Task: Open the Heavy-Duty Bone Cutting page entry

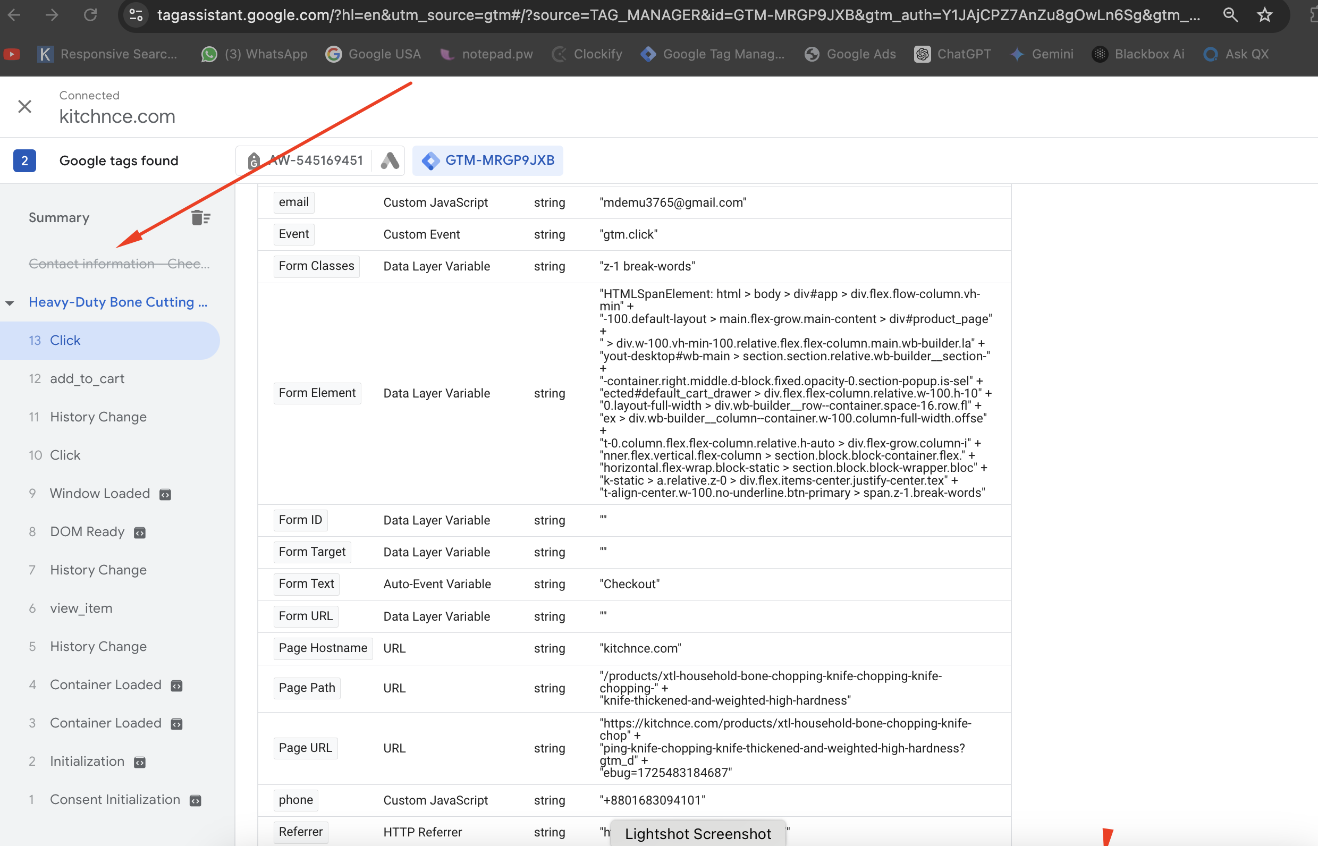Action: coord(118,302)
